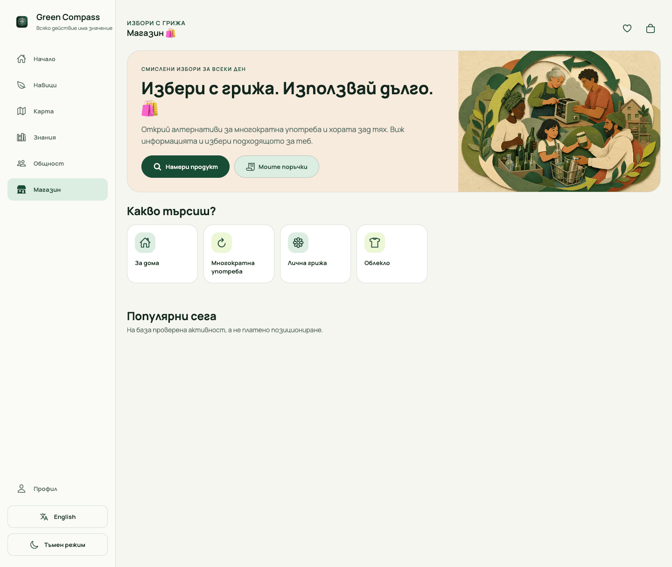Click the house icon in За дома card
Image resolution: width=672 pixels, height=567 pixels.
coord(145,243)
